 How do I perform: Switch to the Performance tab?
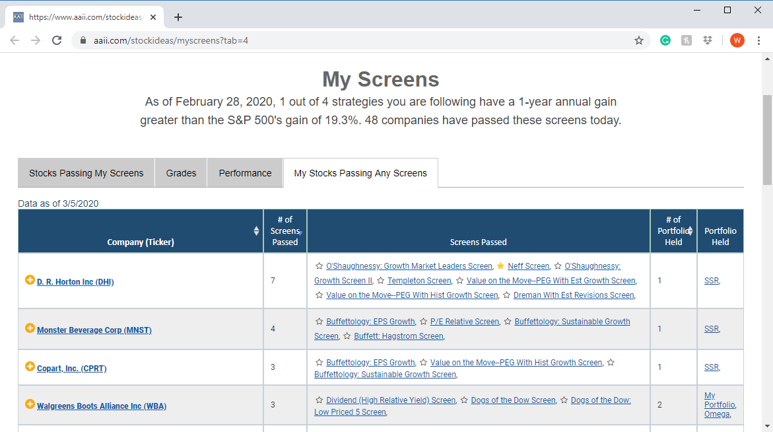tap(245, 173)
